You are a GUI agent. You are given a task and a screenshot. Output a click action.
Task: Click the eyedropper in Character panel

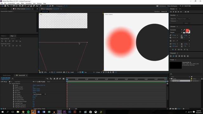click(x=184, y=30)
